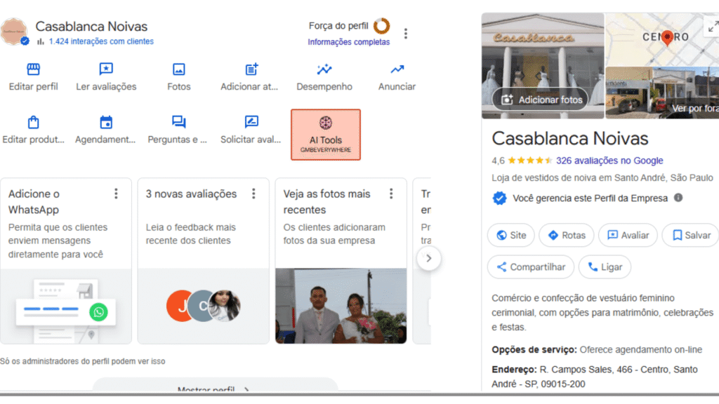This screenshot has height=404, width=719.
Task: Click Informações completas link
Action: click(348, 42)
